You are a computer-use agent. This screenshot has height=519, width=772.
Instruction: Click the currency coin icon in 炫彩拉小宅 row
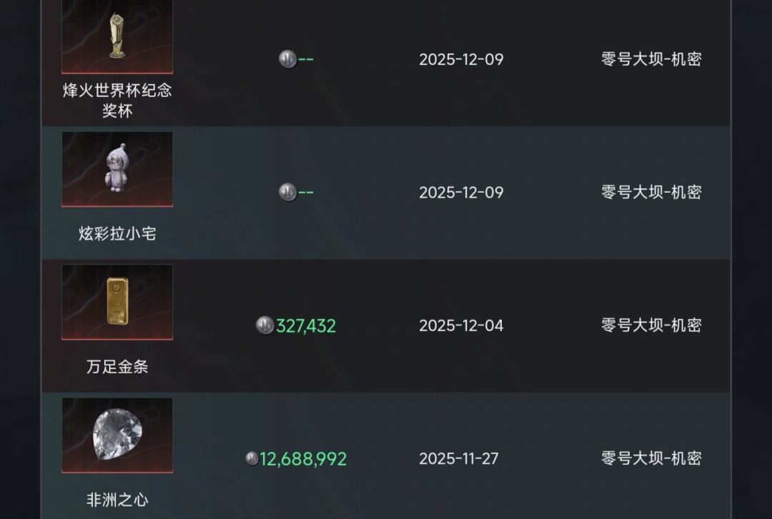coord(287,192)
